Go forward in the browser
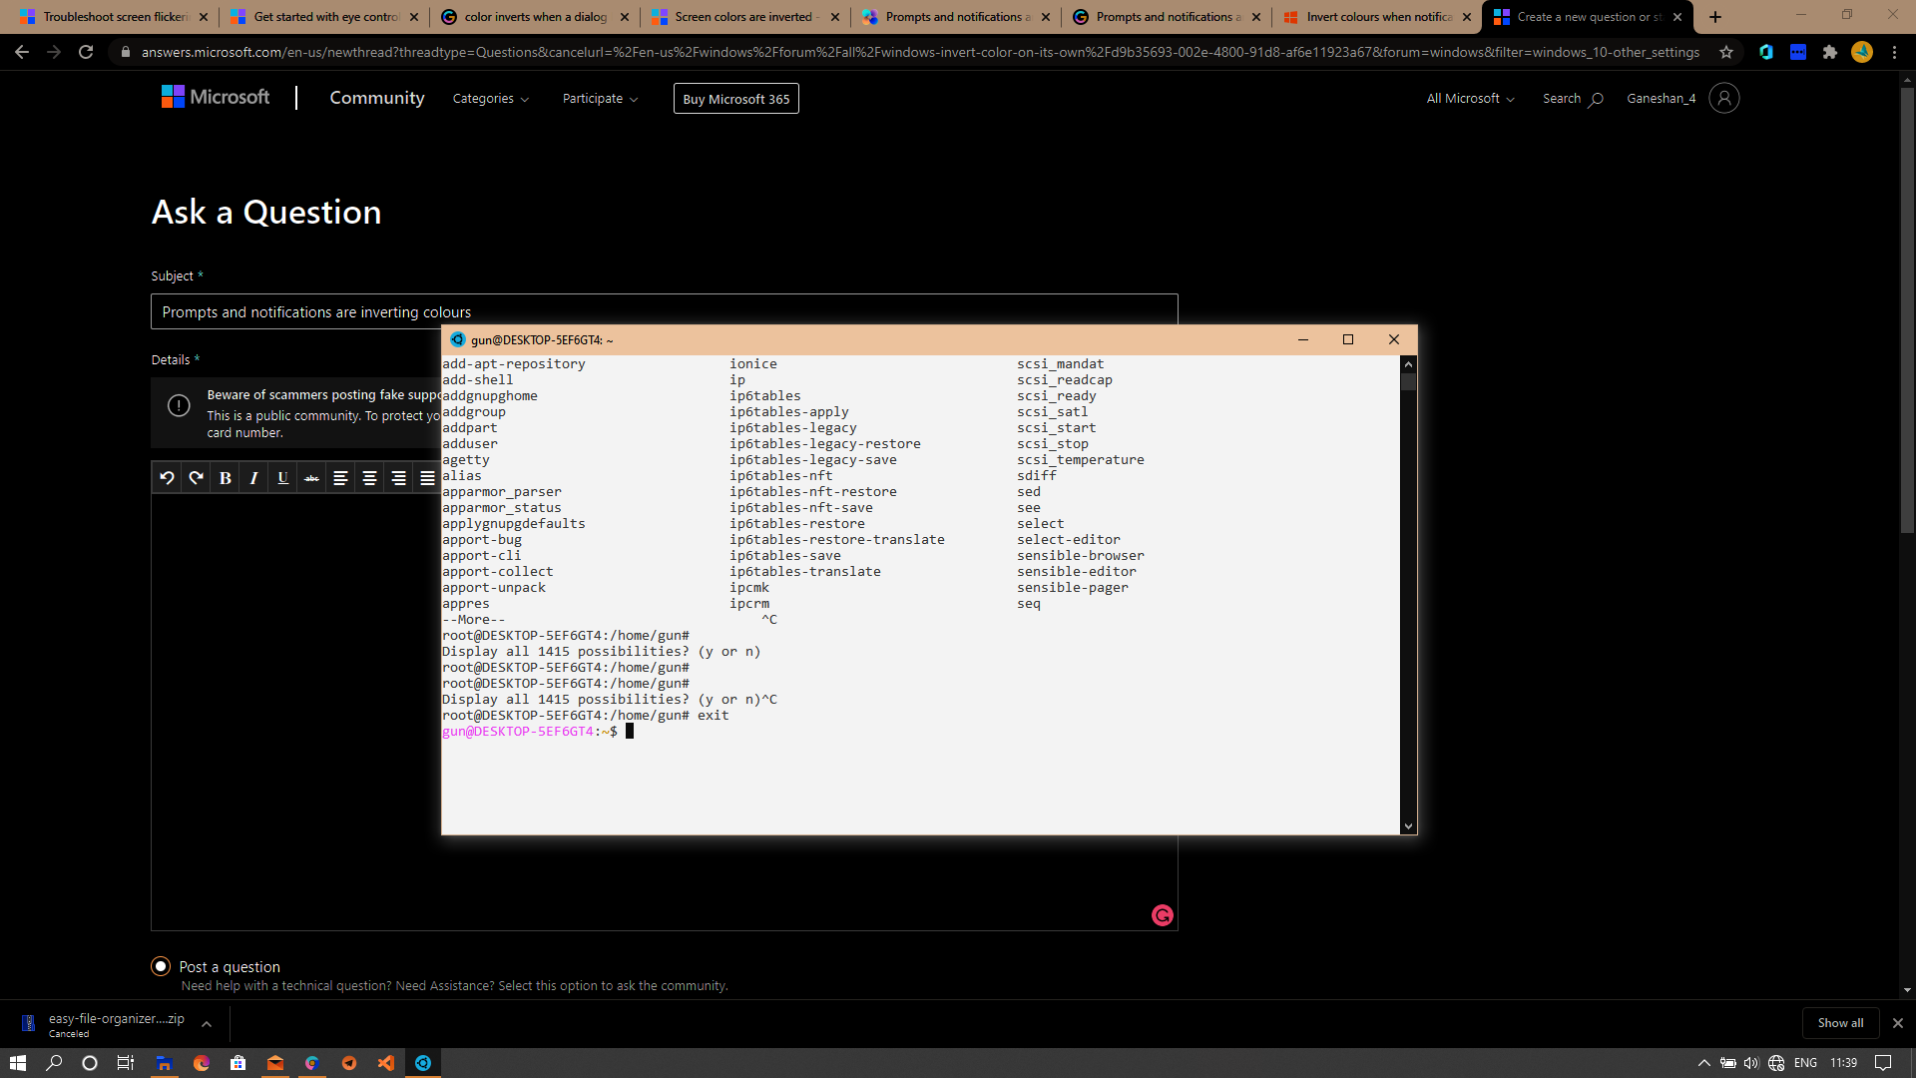The image size is (1916, 1078). point(54,52)
